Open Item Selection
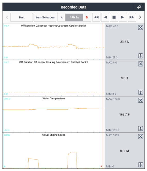 [45, 17]
